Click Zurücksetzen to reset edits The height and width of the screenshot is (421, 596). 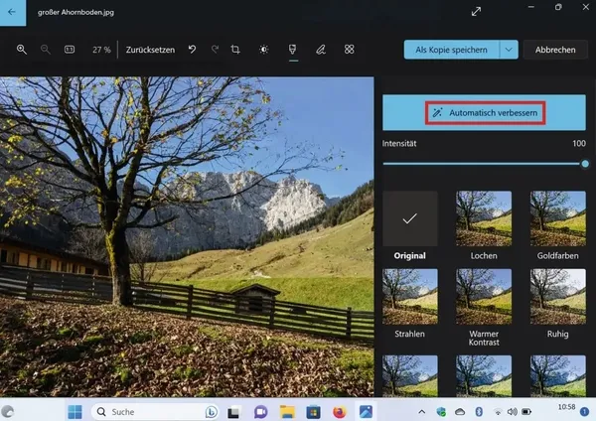[x=150, y=50]
